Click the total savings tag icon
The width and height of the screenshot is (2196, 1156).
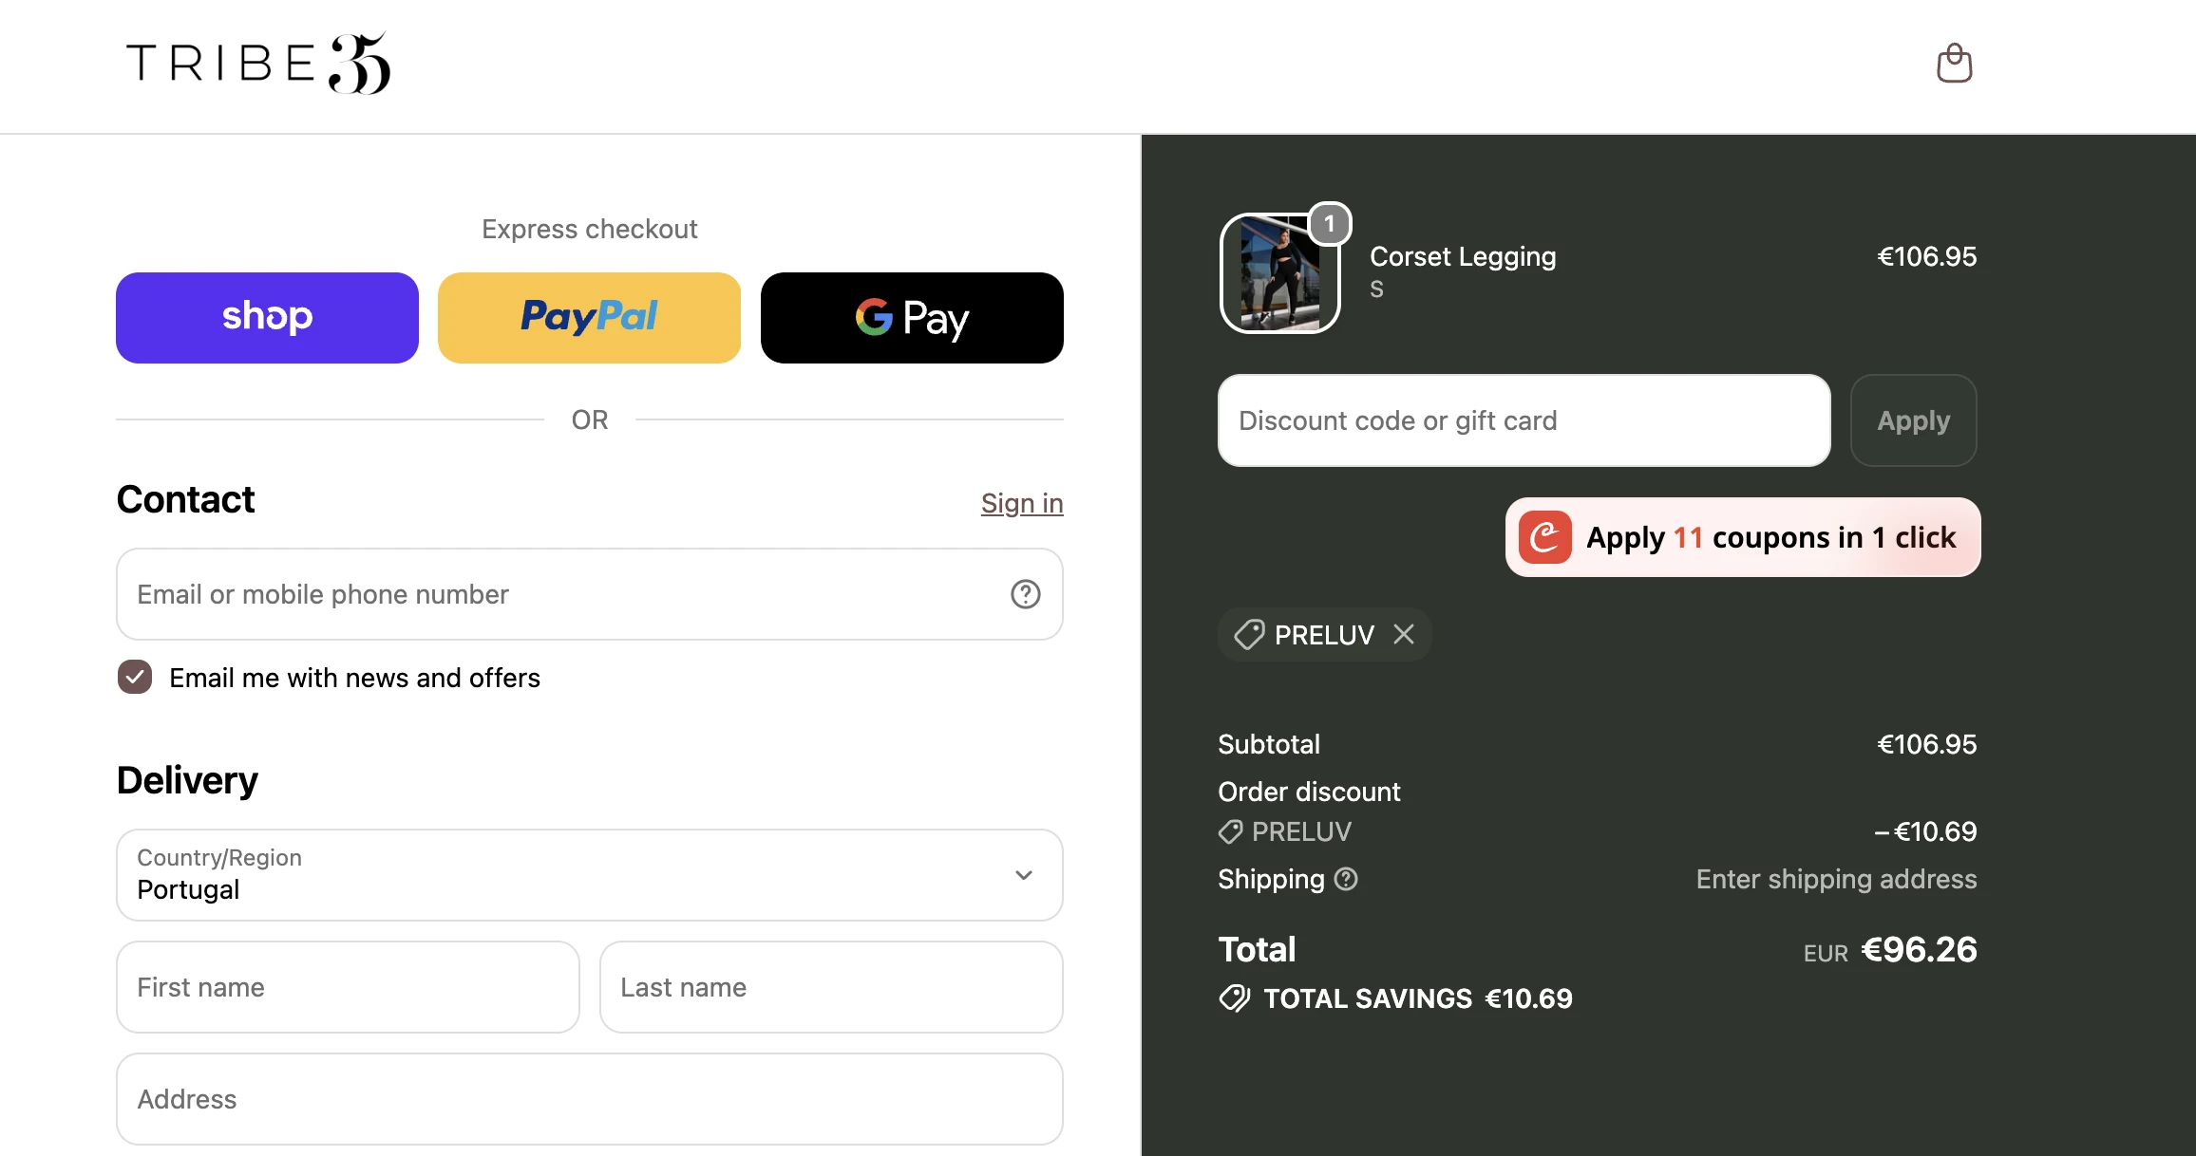tap(1235, 998)
